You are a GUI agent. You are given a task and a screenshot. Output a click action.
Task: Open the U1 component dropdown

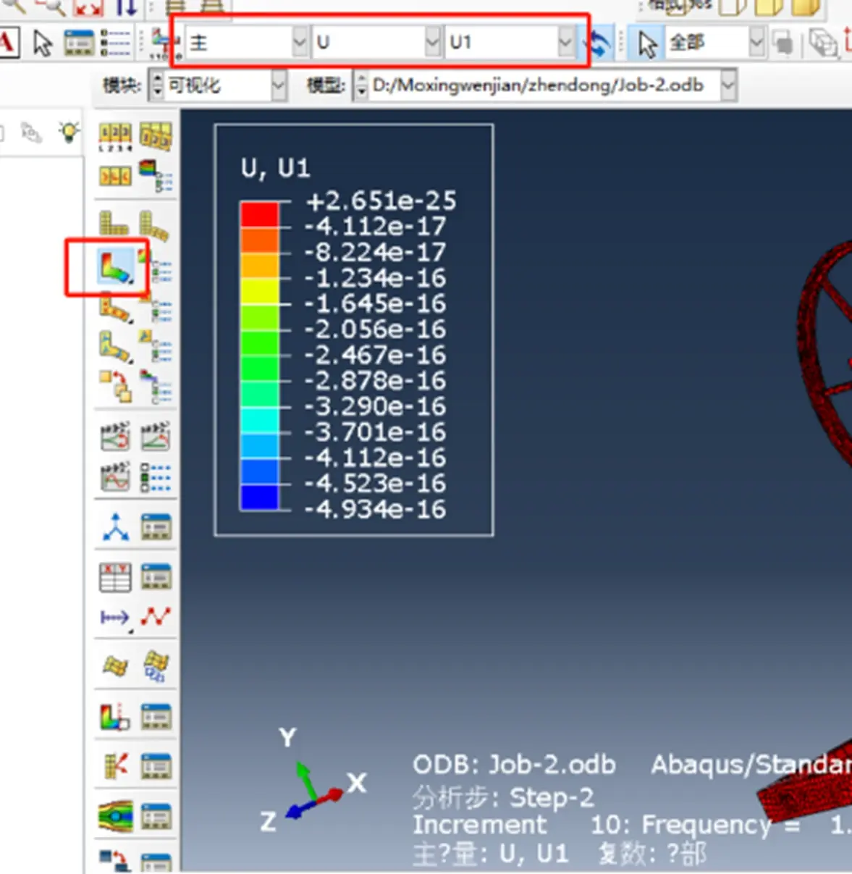click(510, 42)
